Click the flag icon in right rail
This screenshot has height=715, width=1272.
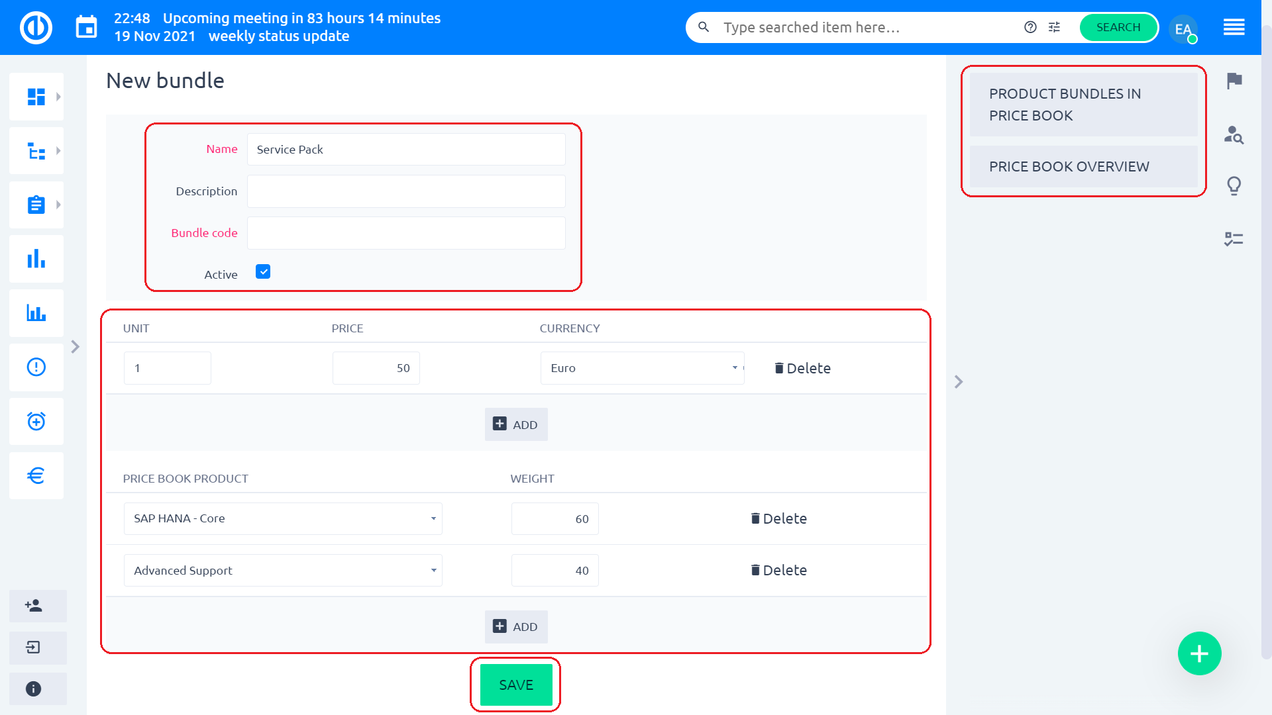pyautogui.click(x=1234, y=81)
